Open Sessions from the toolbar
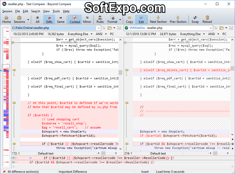The width and height of the screenshot is (235, 174). click(x=19, y=19)
